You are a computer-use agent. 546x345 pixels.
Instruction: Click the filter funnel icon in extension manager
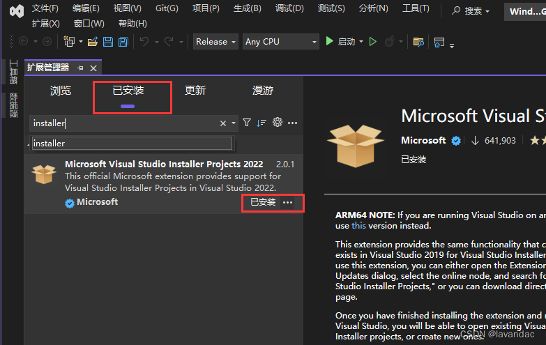[247, 123]
